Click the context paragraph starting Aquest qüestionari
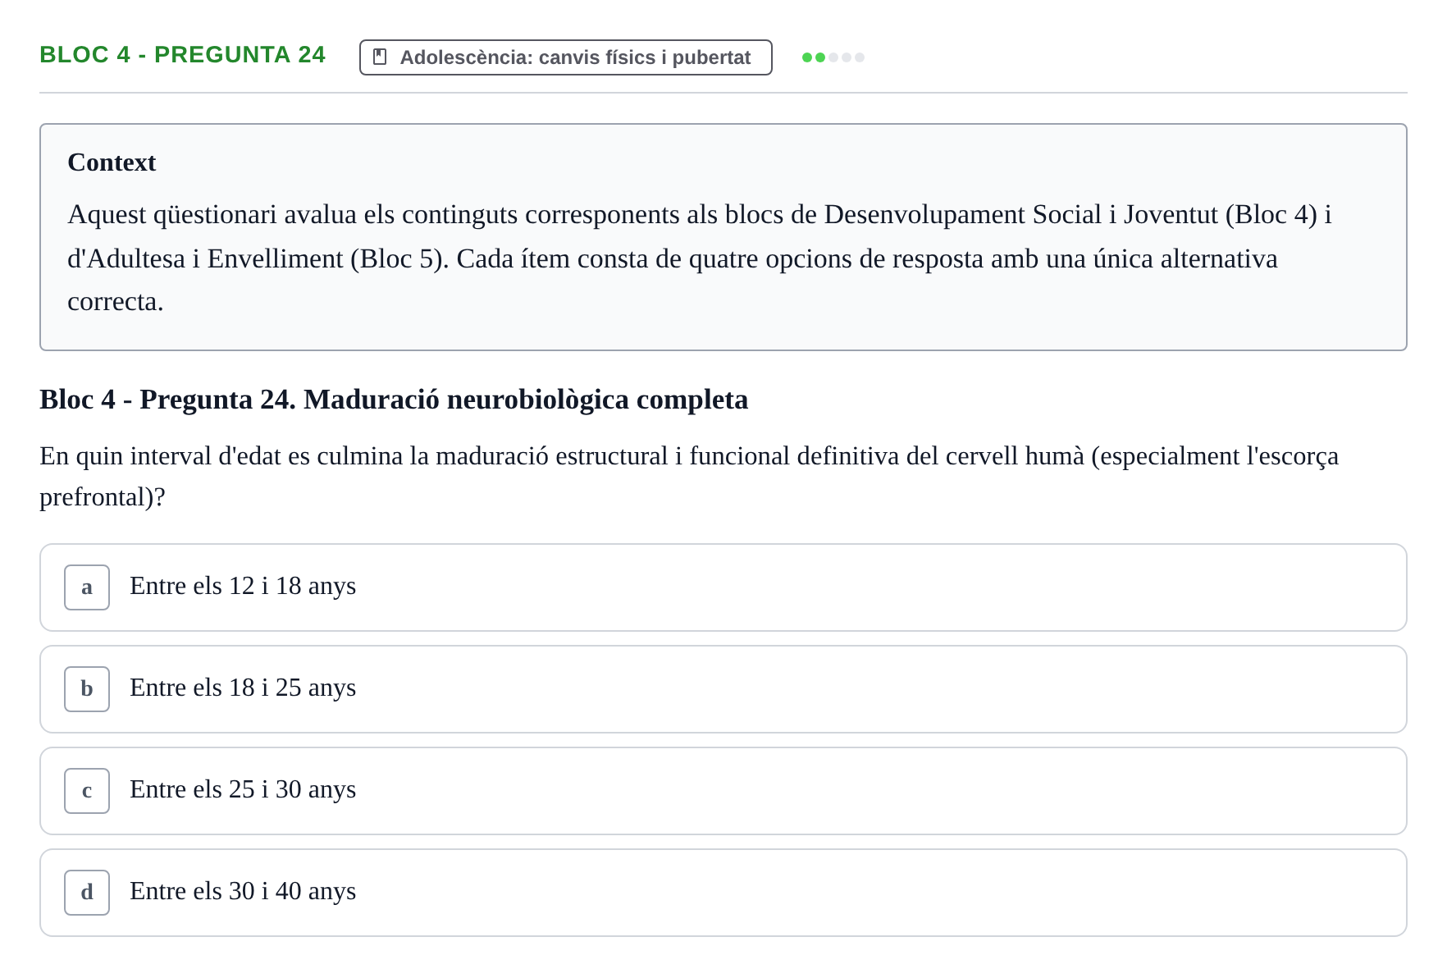 [x=700, y=258]
